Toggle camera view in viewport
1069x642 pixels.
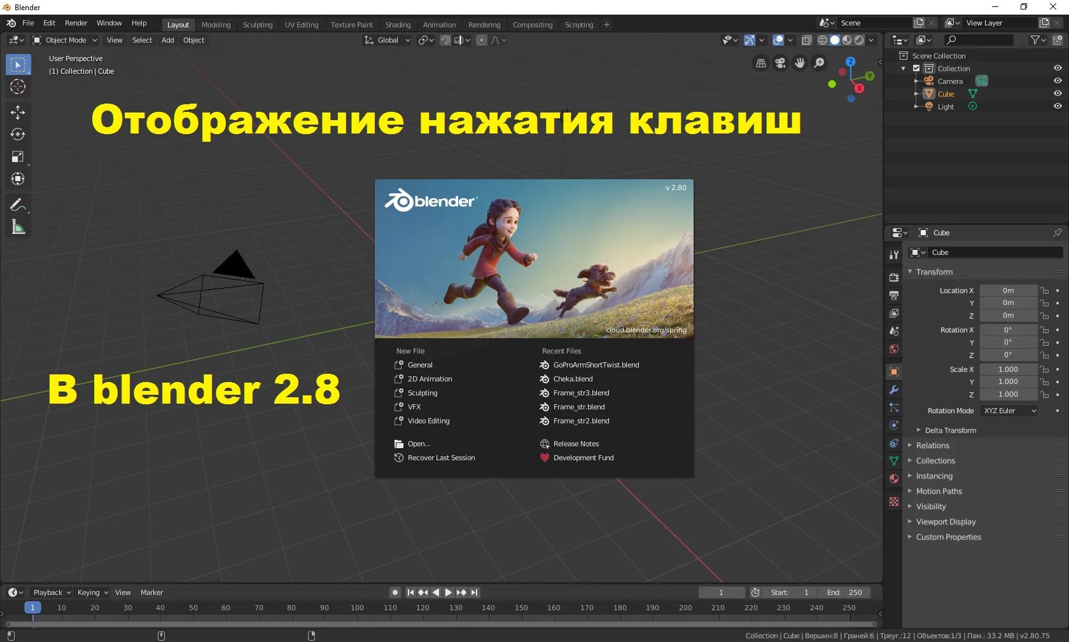click(780, 63)
